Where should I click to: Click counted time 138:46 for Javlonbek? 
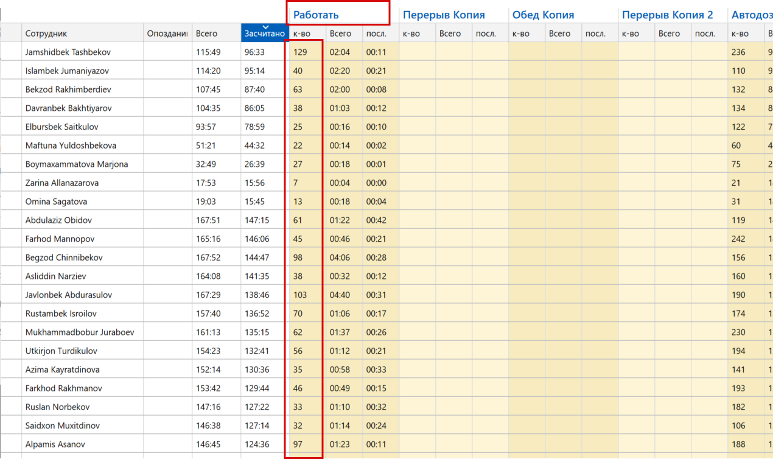pyautogui.click(x=257, y=295)
